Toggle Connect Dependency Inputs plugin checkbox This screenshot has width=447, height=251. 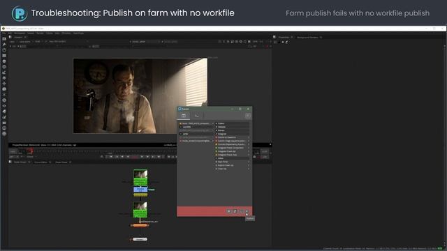[x=217, y=144]
